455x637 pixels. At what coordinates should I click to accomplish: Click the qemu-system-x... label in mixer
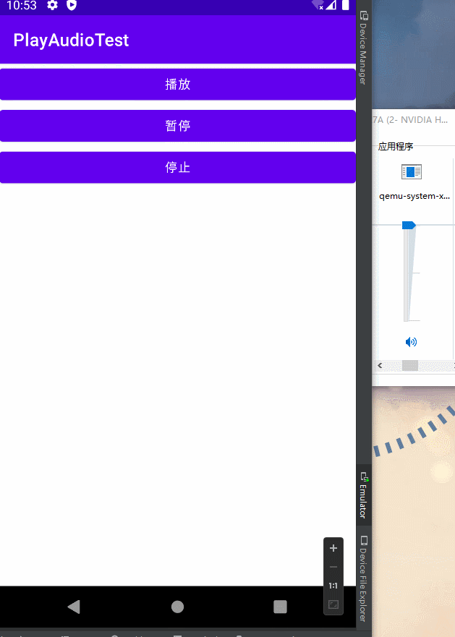tap(414, 196)
